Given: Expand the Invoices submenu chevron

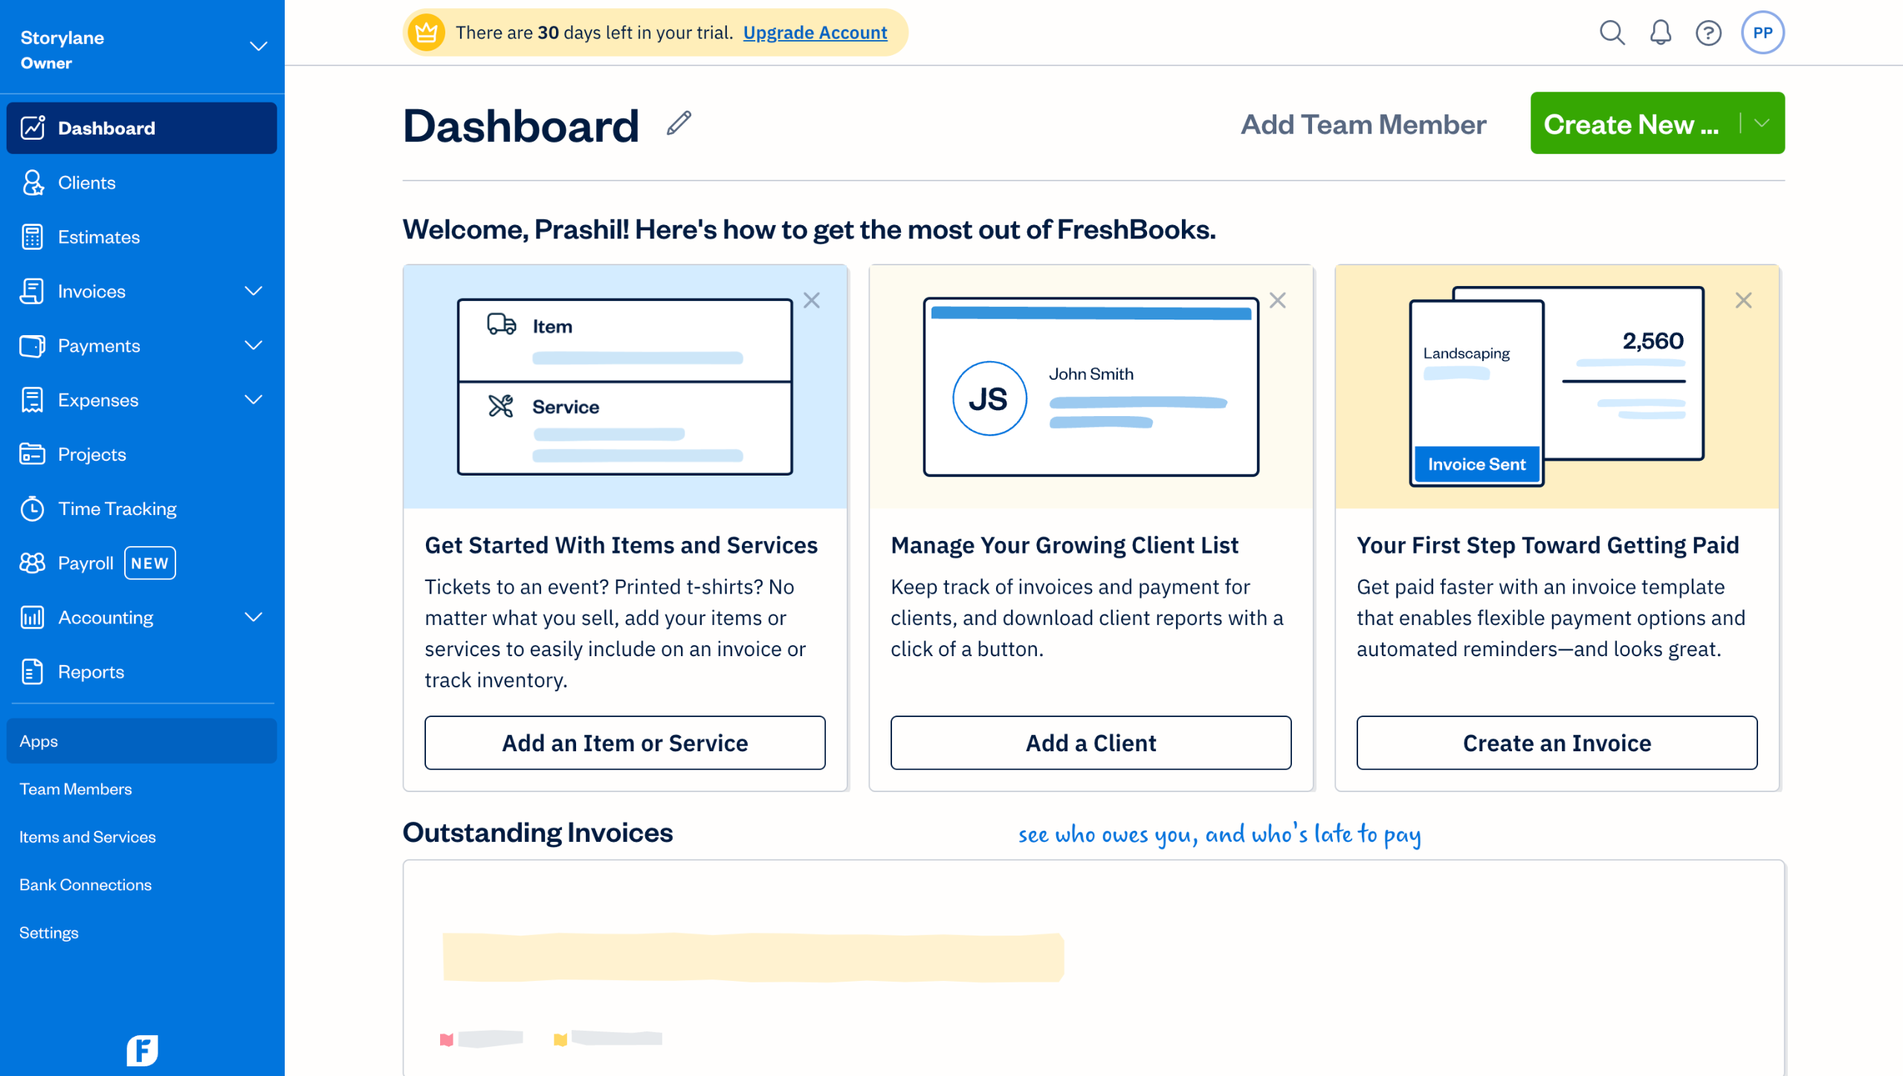Looking at the screenshot, I should pos(253,291).
